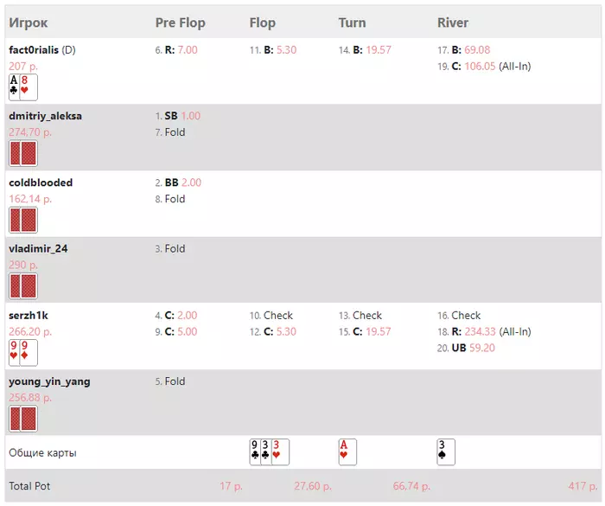Viewport: 605px width, 506px height.
Task: Open serzh1k player name
Action: point(29,316)
